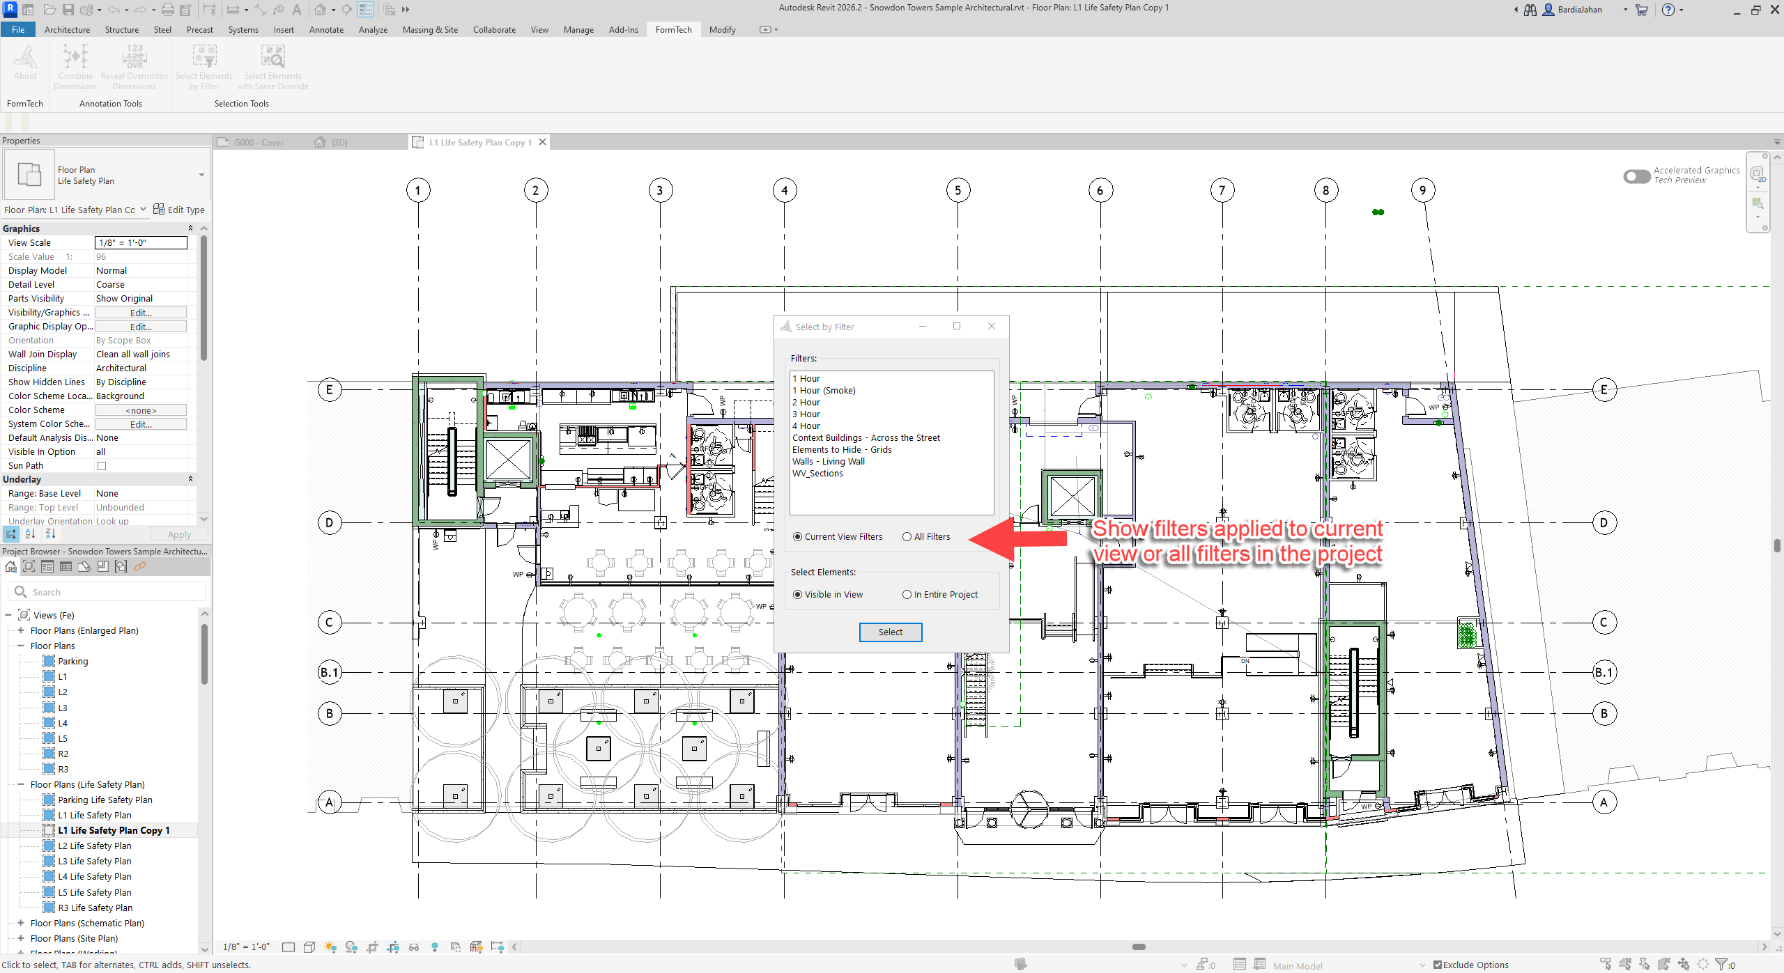The width and height of the screenshot is (1784, 973).
Task: Click Reveal Overridden Dimensions icon
Action: 134,57
